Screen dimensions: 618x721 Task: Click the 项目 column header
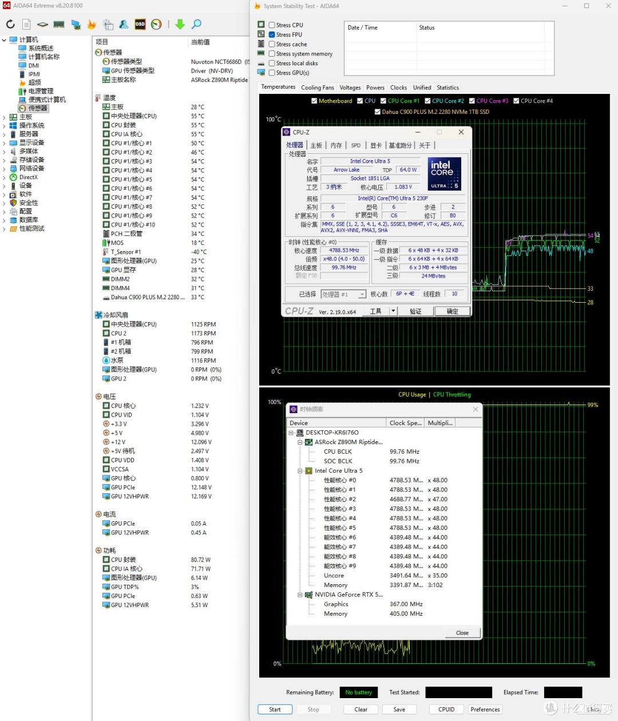pos(141,42)
